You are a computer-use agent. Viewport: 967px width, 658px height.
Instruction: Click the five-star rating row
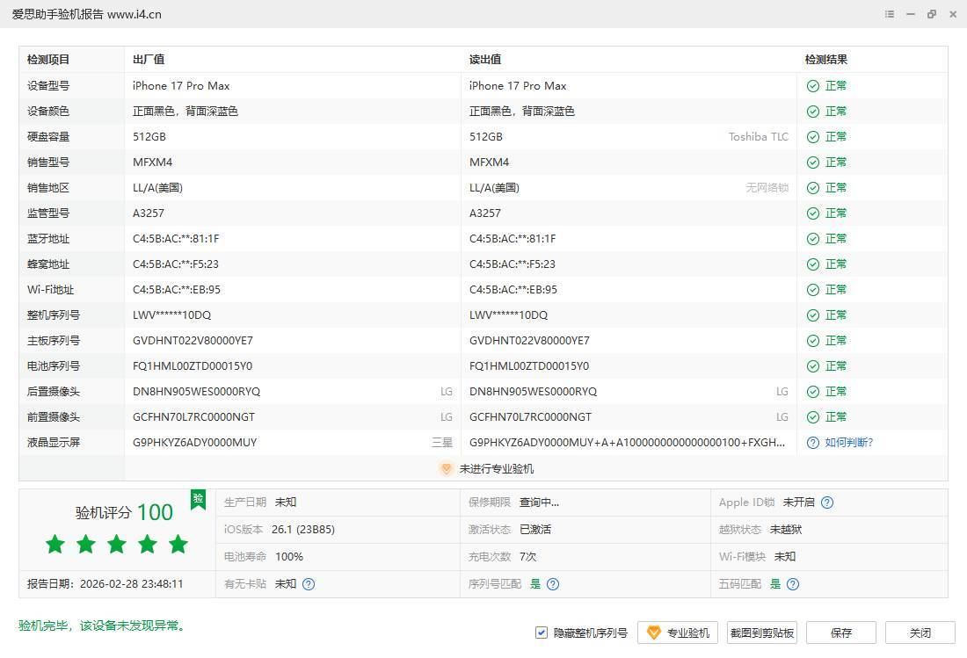117,545
